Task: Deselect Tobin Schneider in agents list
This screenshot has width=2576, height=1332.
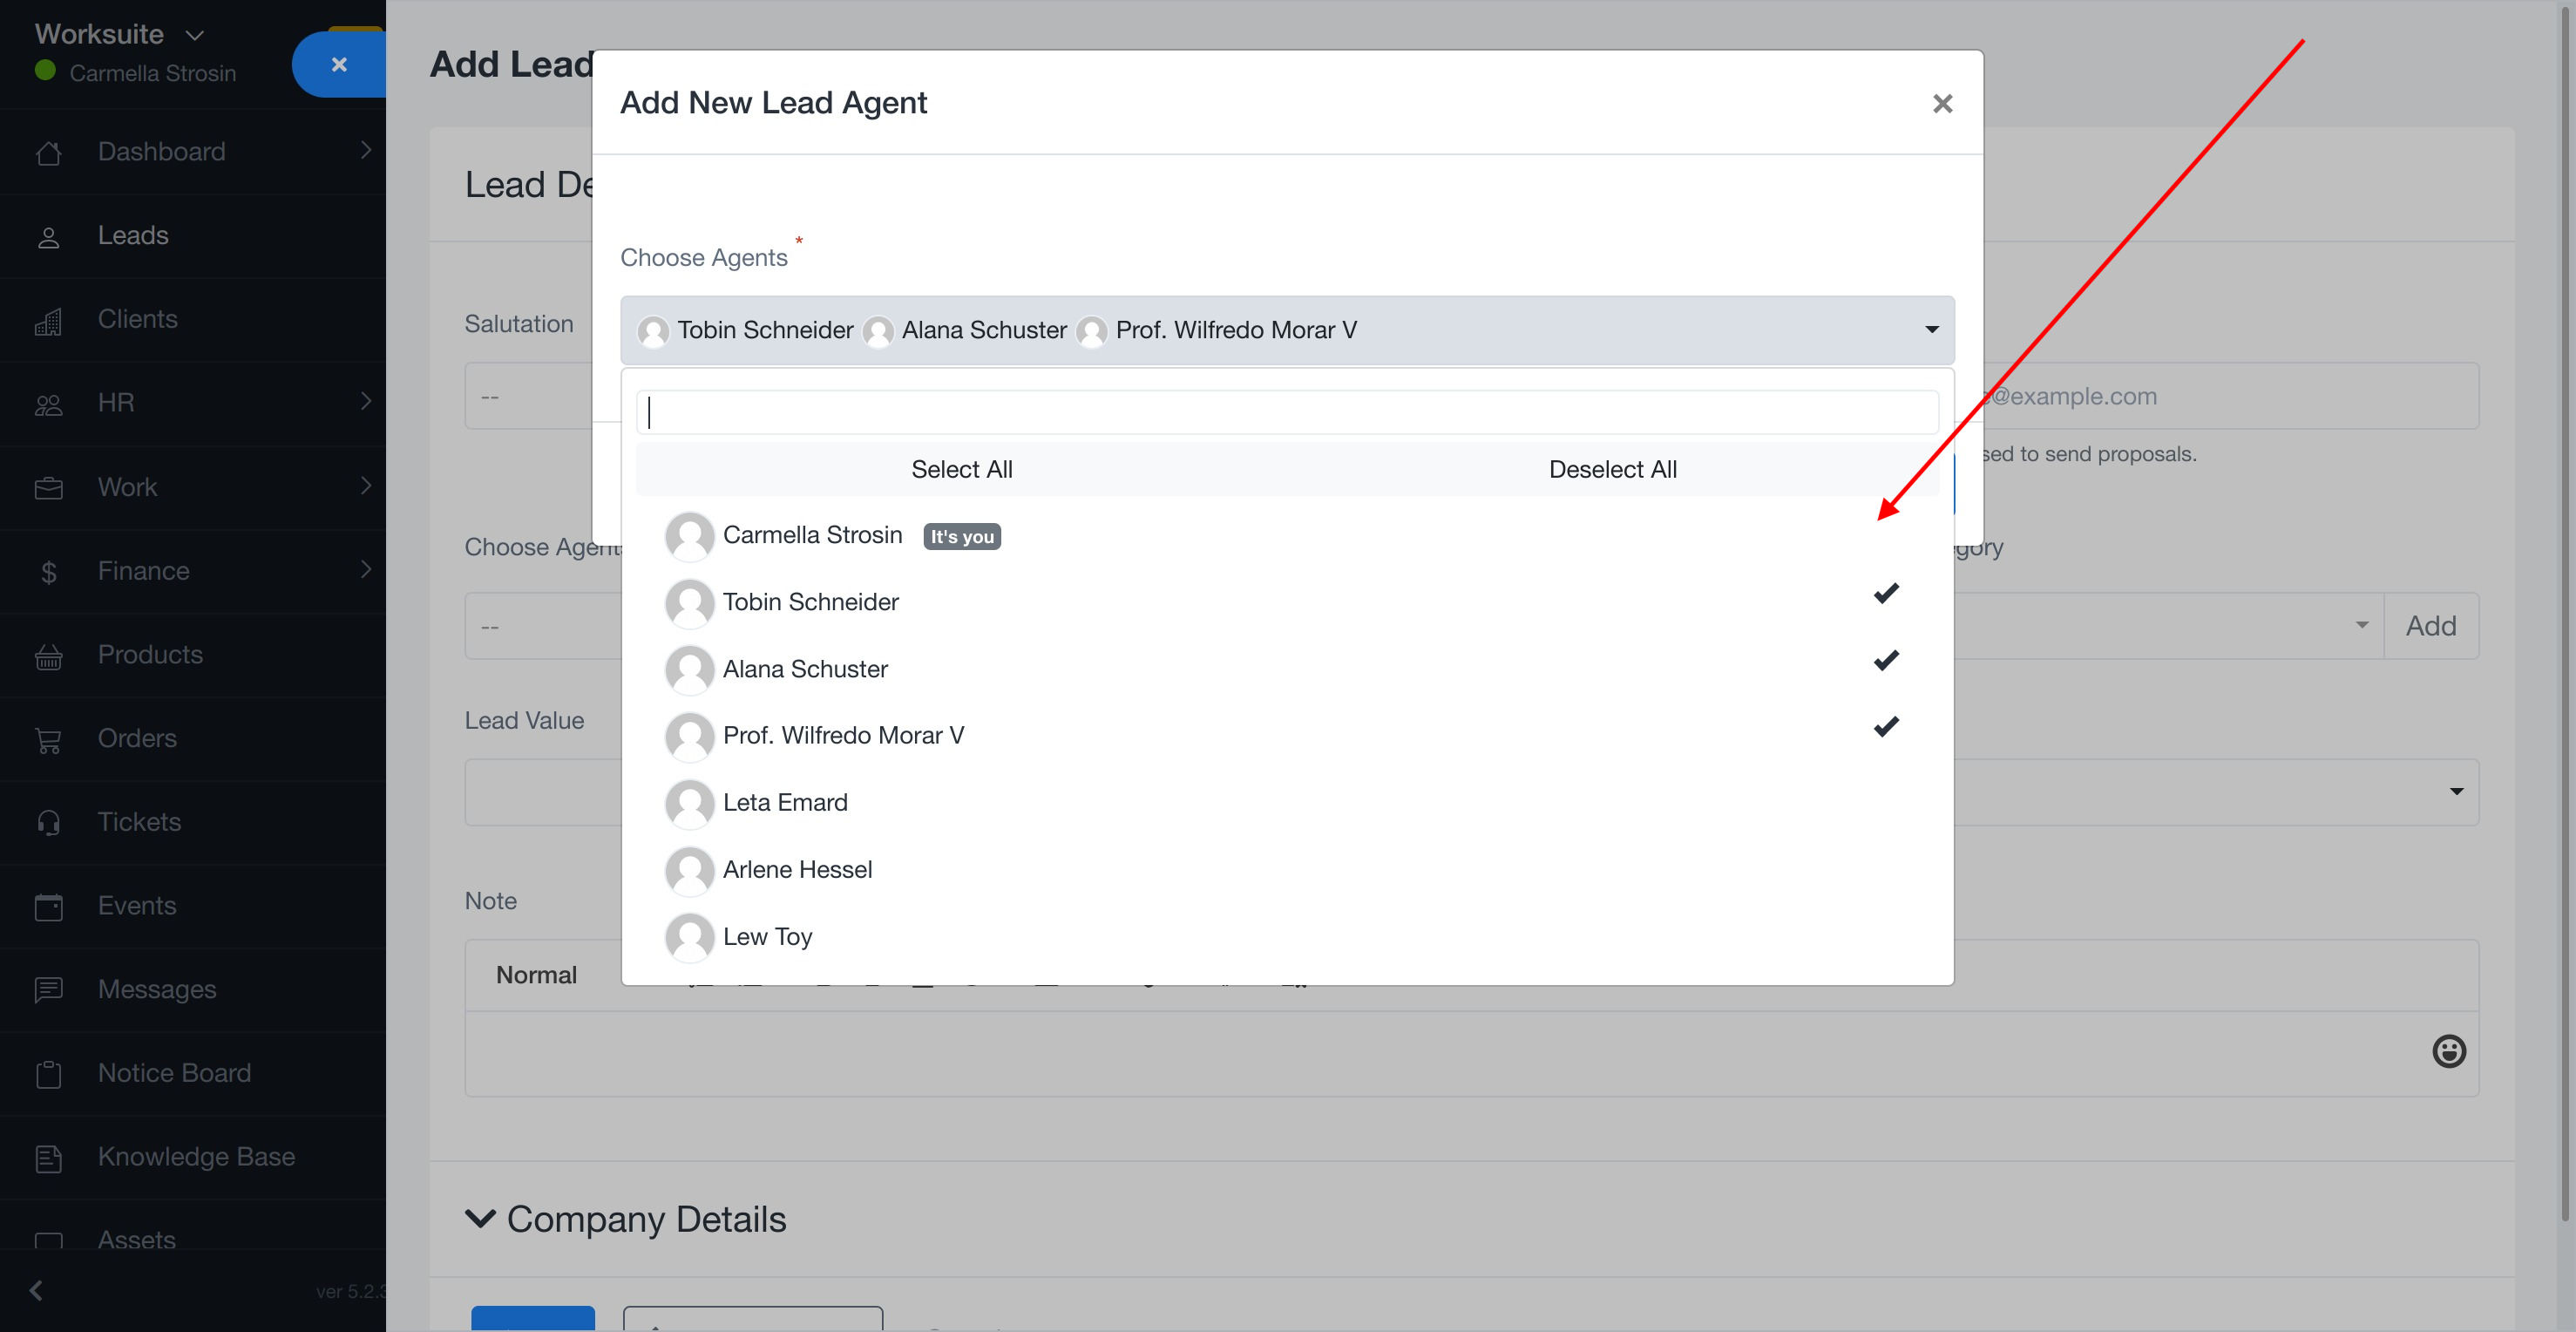Action: pyautogui.click(x=810, y=602)
